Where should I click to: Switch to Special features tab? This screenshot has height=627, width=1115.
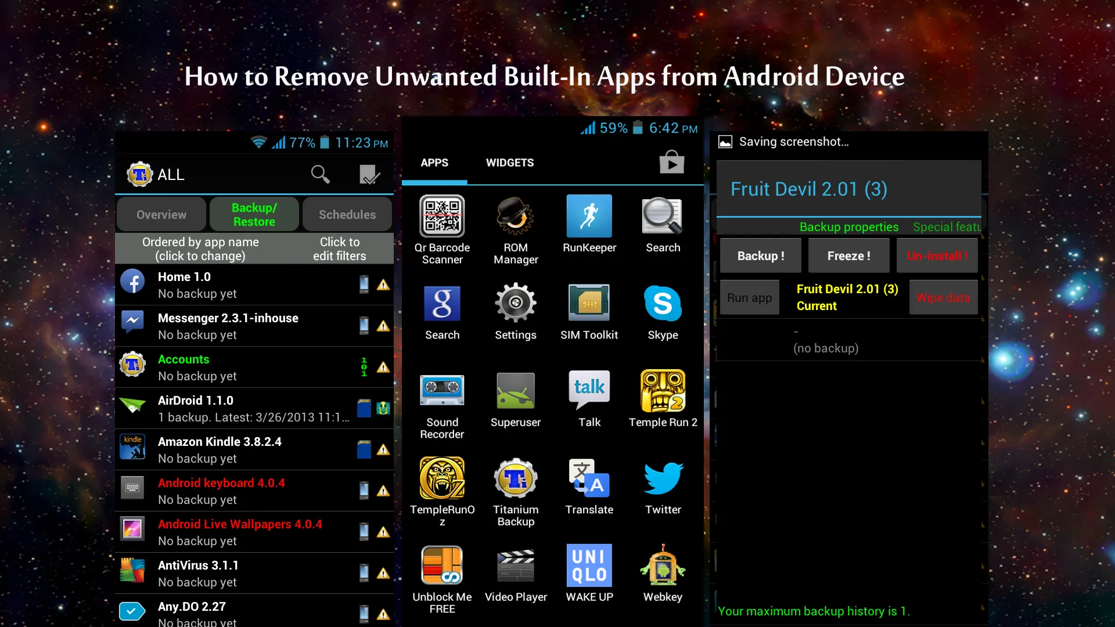pyautogui.click(x=947, y=227)
